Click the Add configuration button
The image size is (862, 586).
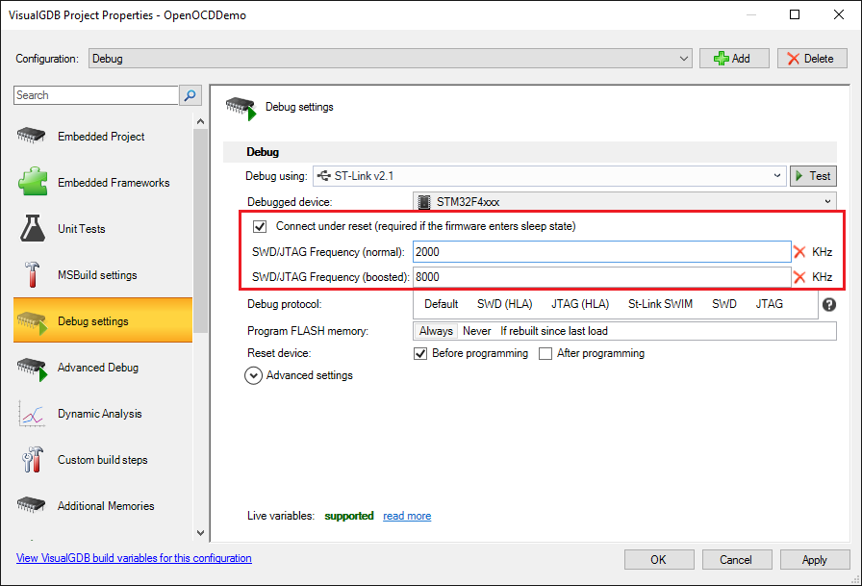click(734, 59)
